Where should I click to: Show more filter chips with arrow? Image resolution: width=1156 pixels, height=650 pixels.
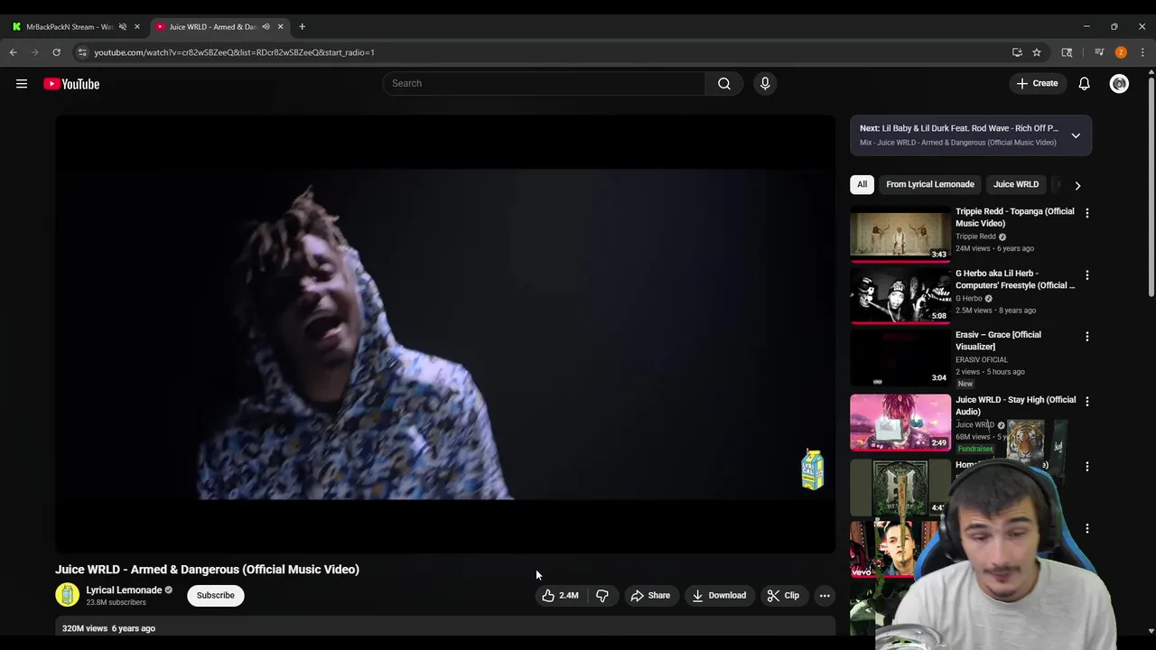(1077, 185)
